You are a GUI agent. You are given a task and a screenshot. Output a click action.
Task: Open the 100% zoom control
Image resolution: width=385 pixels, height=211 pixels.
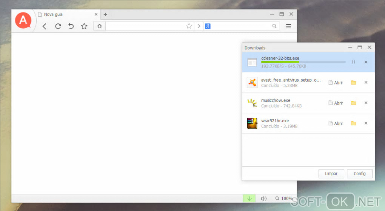(x=284, y=199)
